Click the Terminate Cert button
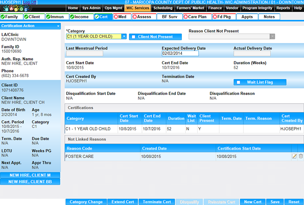 click(157, 202)
